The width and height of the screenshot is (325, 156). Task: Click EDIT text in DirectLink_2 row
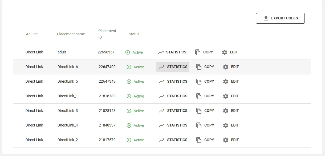235,140
